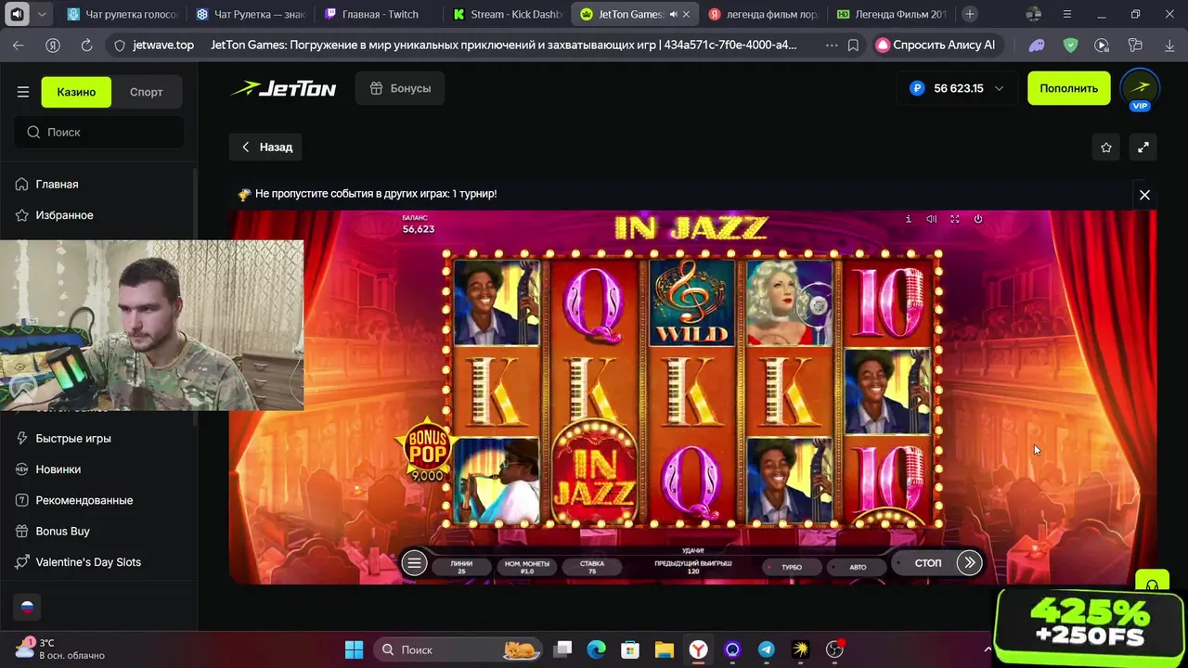The width and height of the screenshot is (1188, 668).
Task: Click the JetTon logo
Action: [284, 88]
